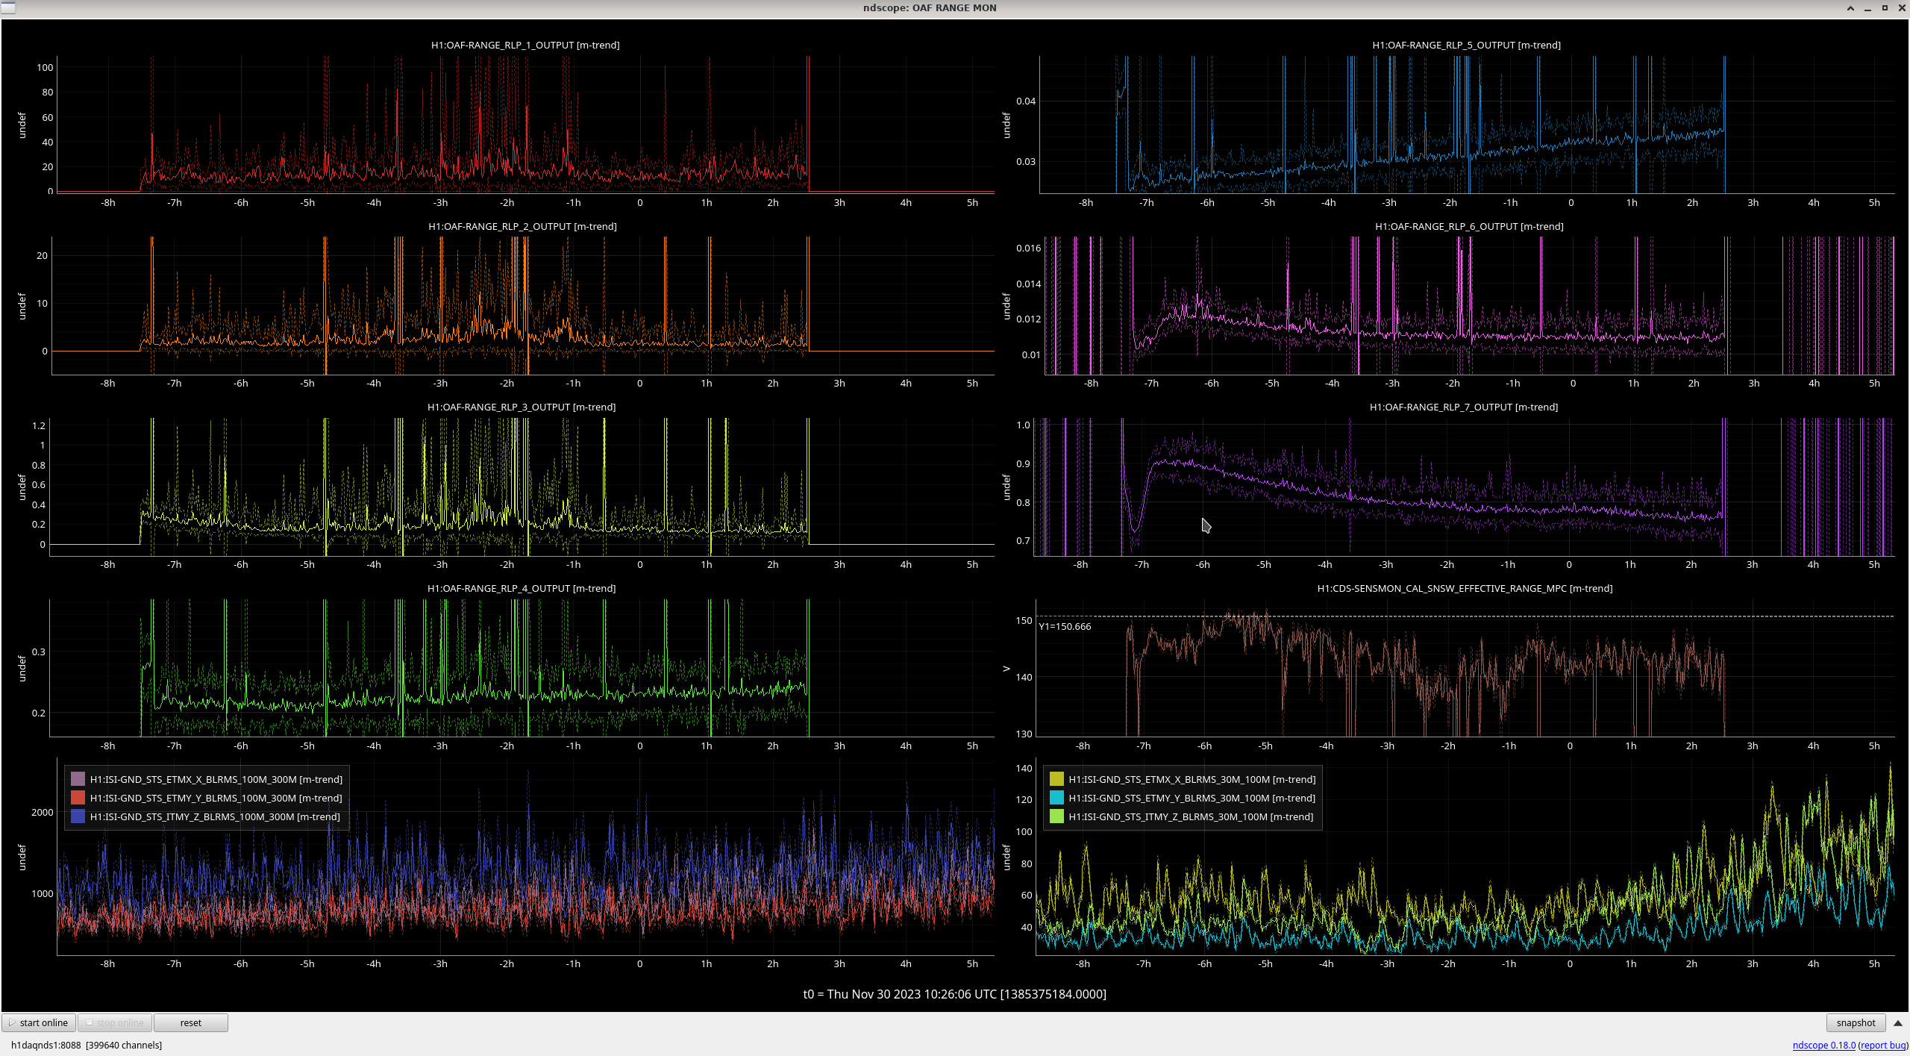Viewport: 1910px width, 1056px height.
Task: Close the ndscope window
Action: click(1902, 7)
